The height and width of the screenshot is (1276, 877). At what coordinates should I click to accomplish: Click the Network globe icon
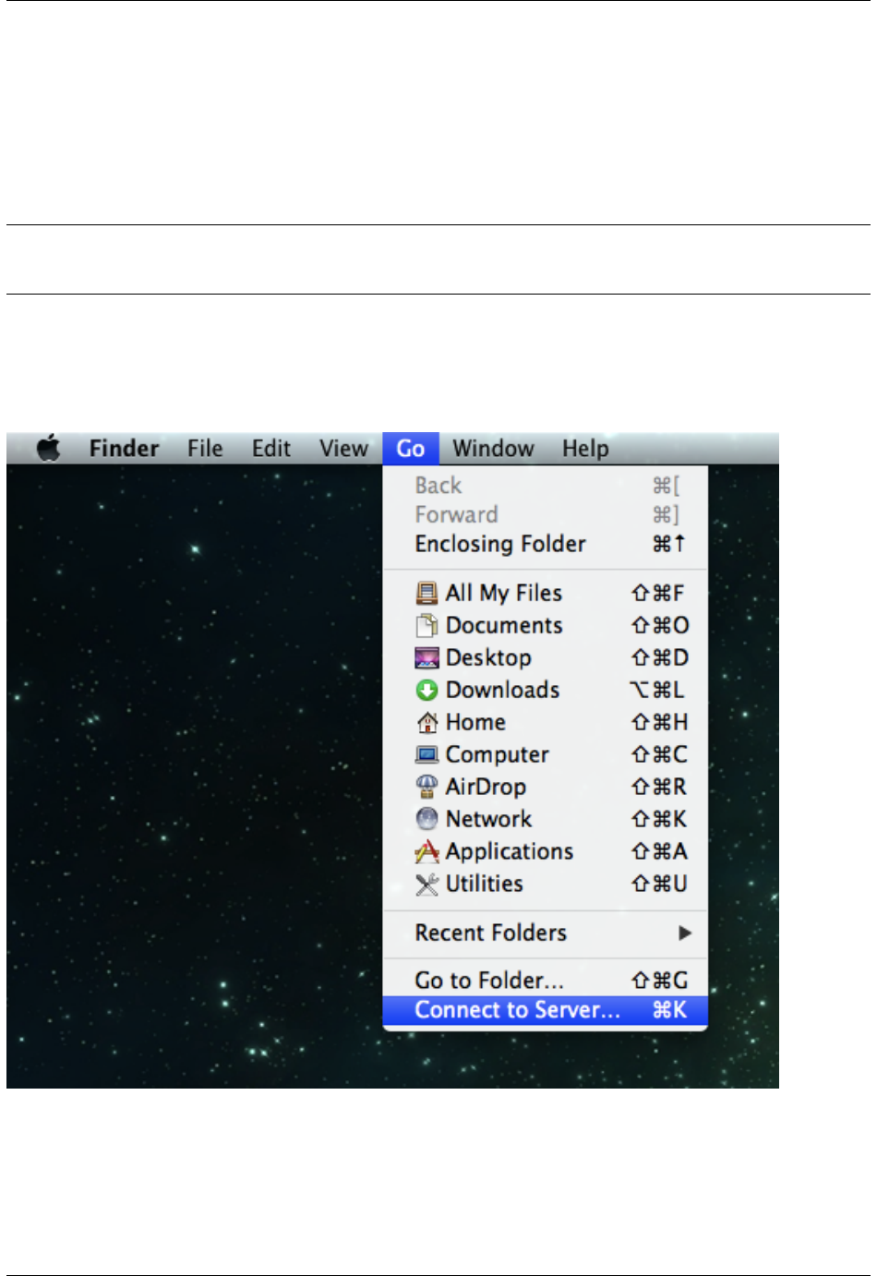point(426,819)
